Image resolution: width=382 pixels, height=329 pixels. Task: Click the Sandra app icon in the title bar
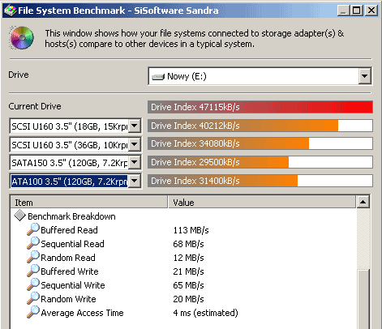click(11, 11)
